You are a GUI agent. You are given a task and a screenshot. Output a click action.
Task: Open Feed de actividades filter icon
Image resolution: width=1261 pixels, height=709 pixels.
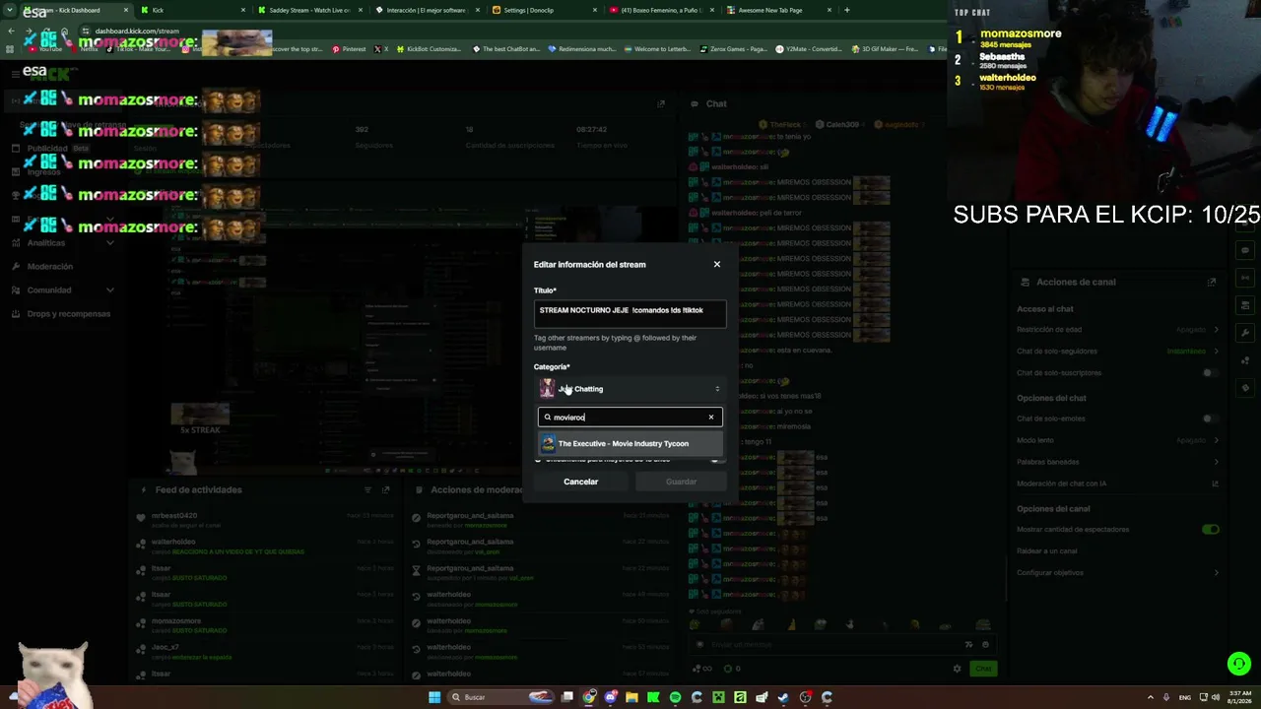(368, 489)
